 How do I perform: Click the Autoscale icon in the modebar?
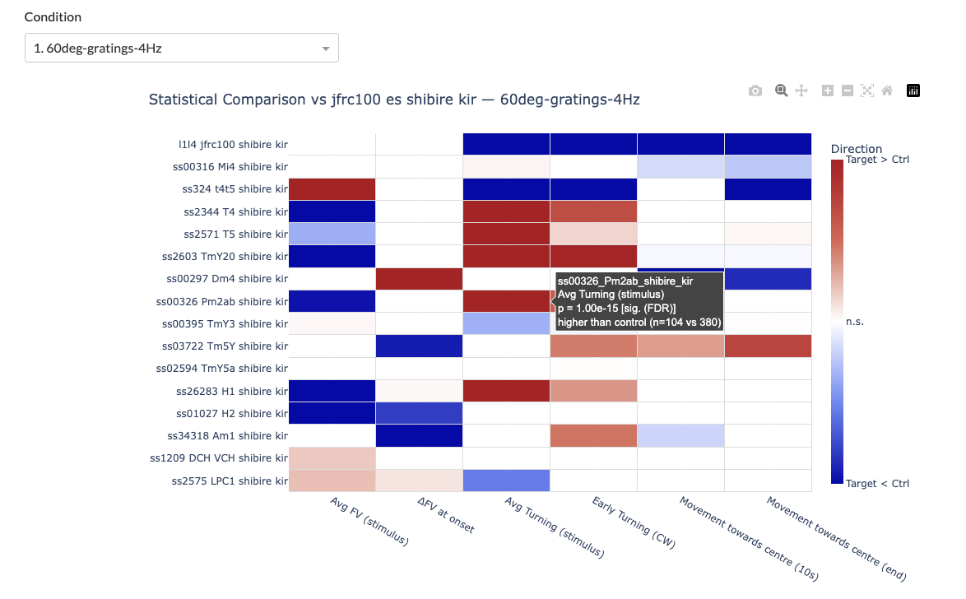866,91
